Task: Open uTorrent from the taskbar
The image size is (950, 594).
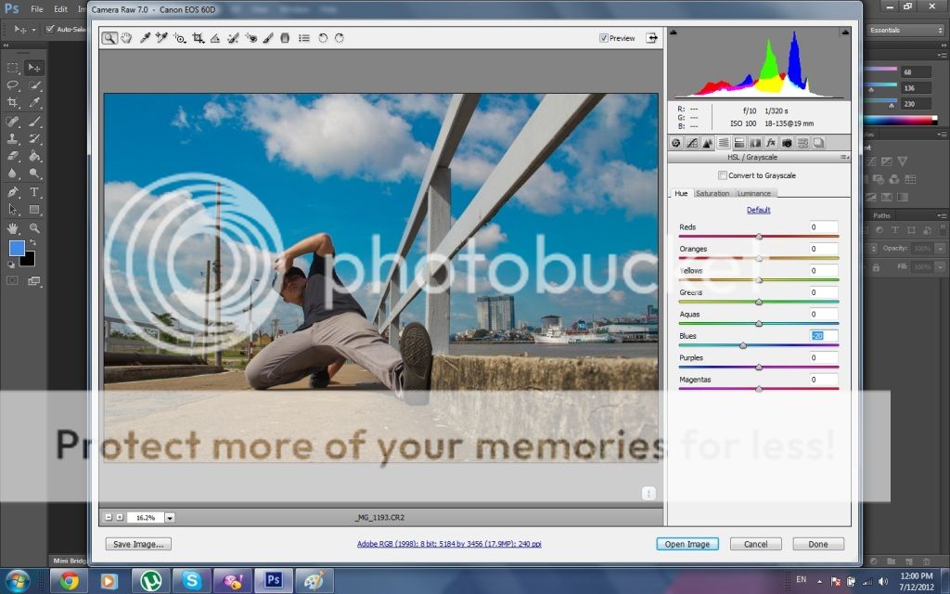Action: click(x=151, y=581)
